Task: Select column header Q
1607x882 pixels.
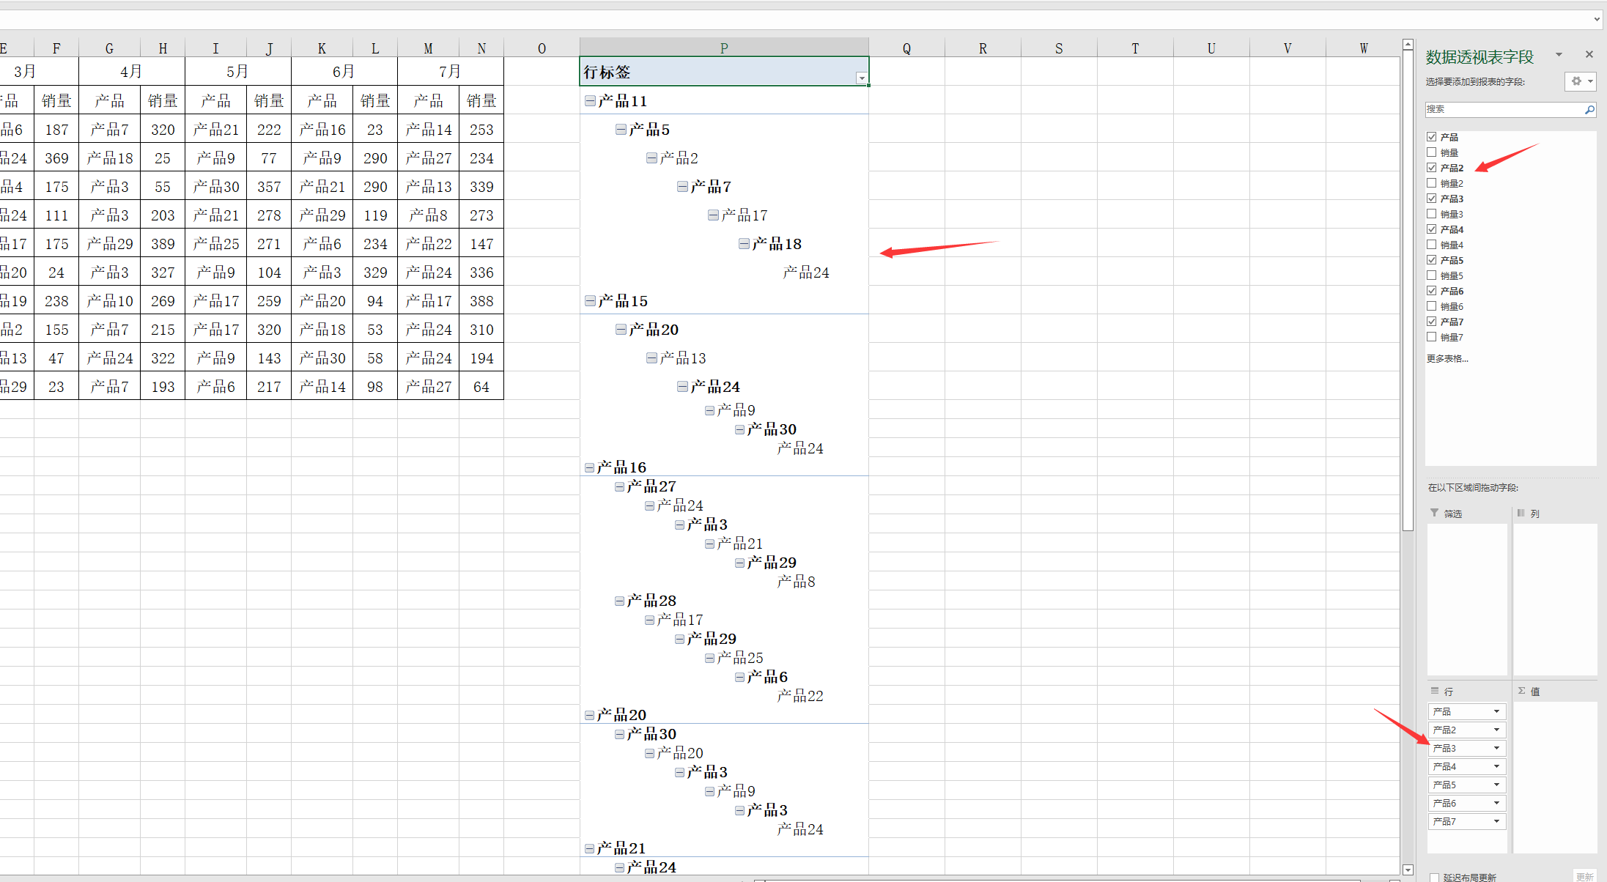Action: [906, 48]
